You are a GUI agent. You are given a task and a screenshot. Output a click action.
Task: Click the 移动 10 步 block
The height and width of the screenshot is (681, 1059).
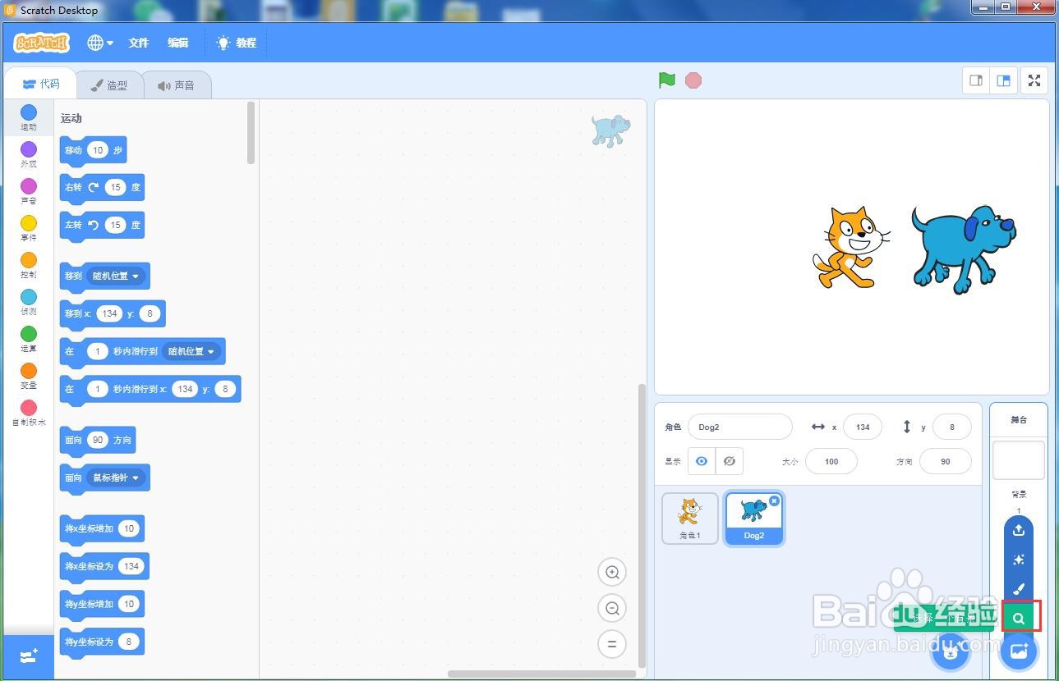tap(93, 151)
